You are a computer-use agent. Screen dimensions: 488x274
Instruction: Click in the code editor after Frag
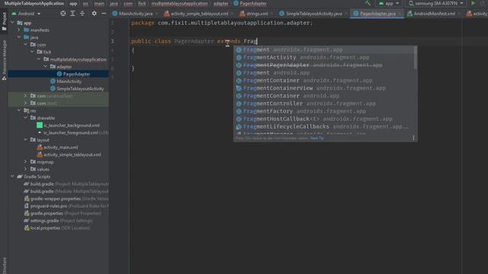[x=258, y=41]
